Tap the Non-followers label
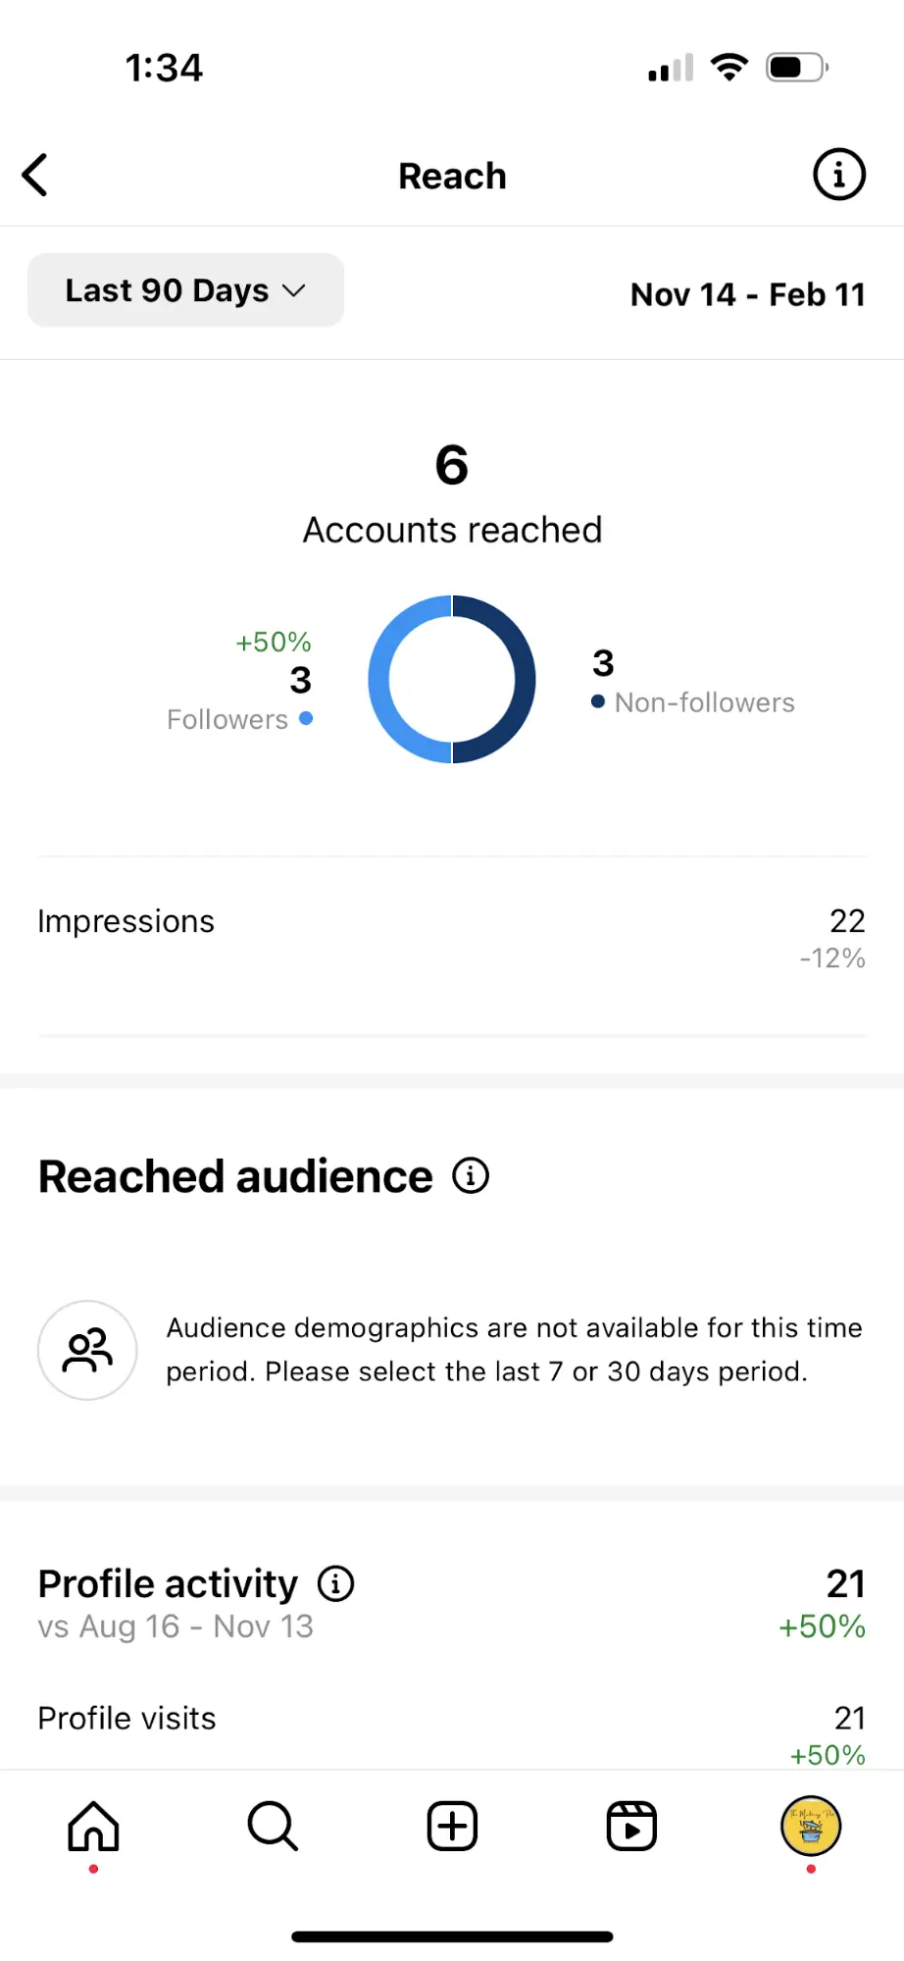The image size is (904, 1961). tap(704, 702)
